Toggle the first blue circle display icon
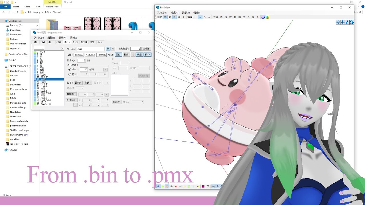The width and height of the screenshot is (365, 205). (158, 186)
